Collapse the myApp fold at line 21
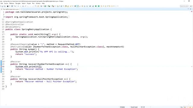Viewport: 193px width, 108px height. (x=5, y=44)
